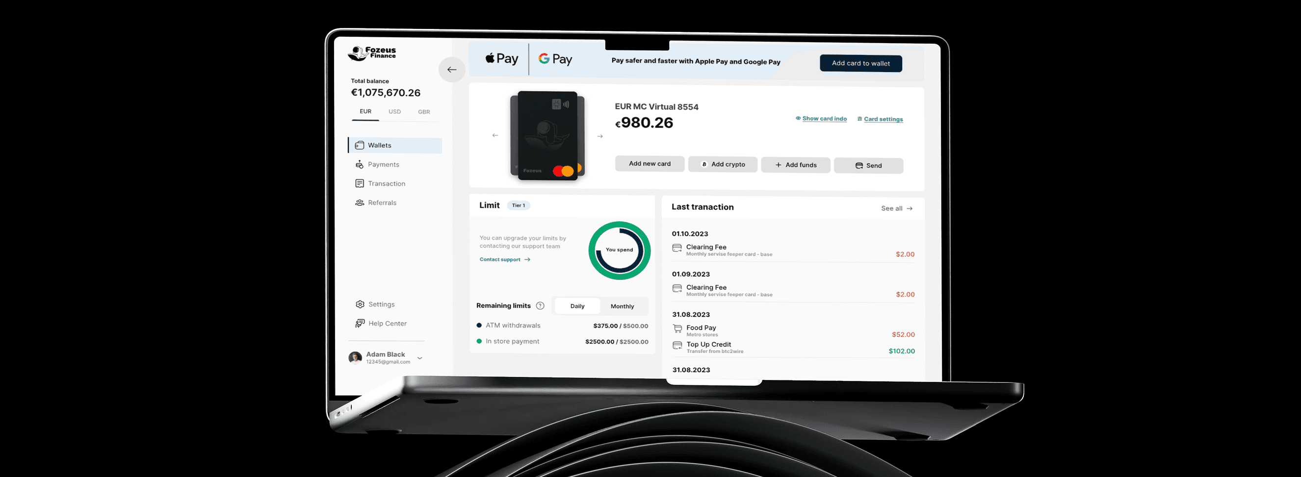Click Add funds button
Image resolution: width=1301 pixels, height=477 pixels.
[x=795, y=165]
